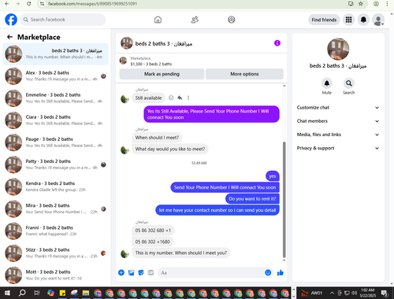Open the conversation header title
The image size is (394, 299).
pyautogui.click(x=164, y=43)
